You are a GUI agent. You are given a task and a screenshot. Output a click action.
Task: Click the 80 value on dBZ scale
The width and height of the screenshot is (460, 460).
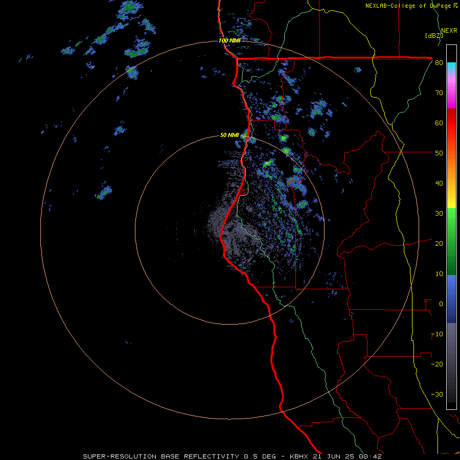439,63
